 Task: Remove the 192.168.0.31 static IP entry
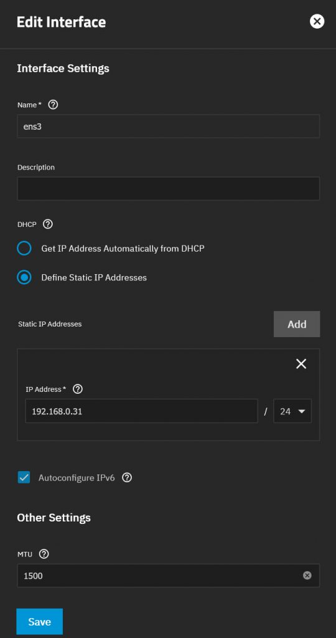click(301, 364)
